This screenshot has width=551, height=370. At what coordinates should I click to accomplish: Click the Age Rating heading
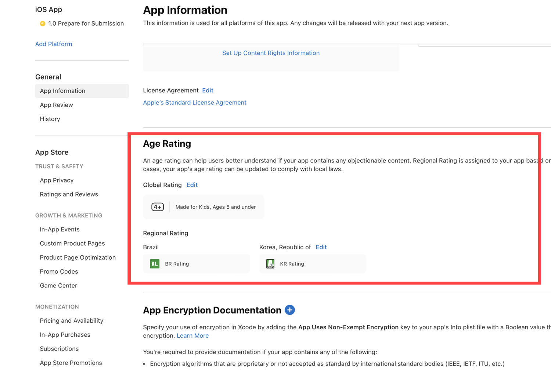coord(167,144)
